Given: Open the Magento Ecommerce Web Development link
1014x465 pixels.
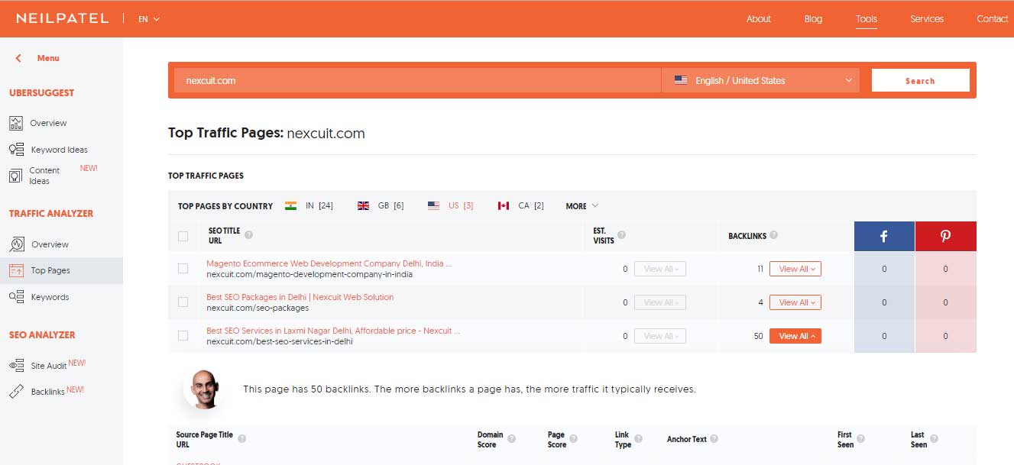Looking at the screenshot, I should coord(329,263).
